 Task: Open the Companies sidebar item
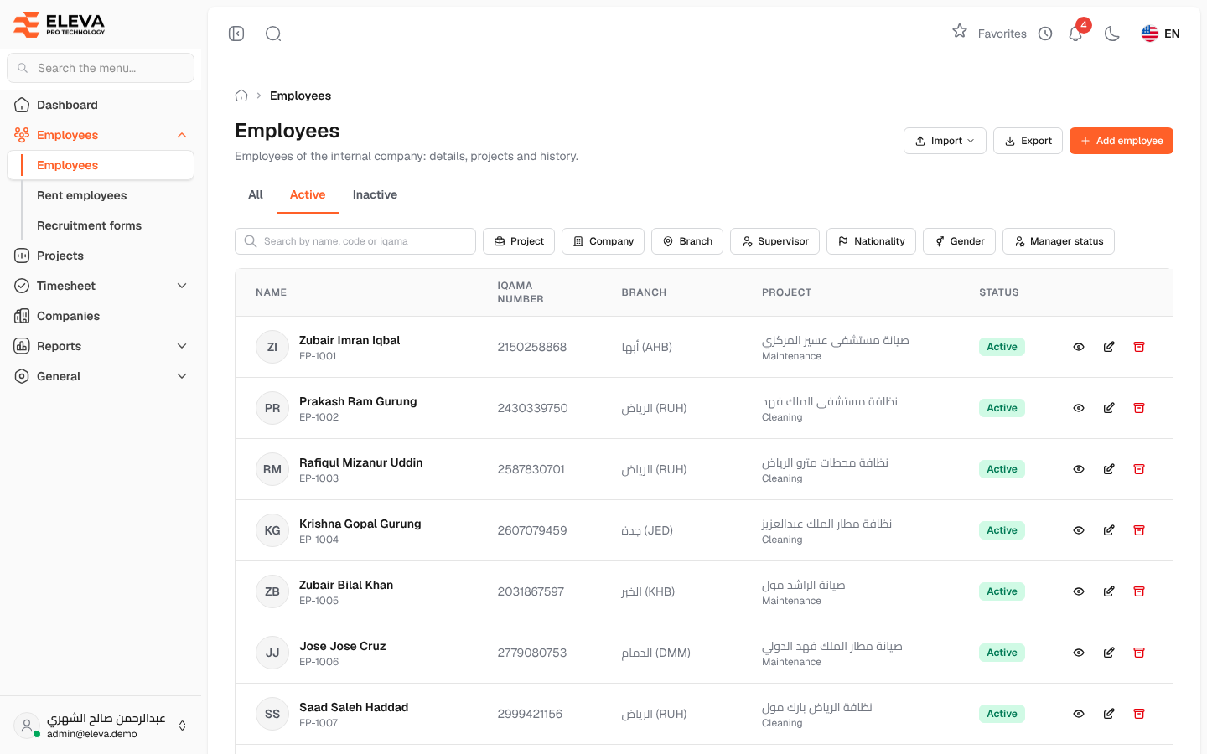coord(101,316)
